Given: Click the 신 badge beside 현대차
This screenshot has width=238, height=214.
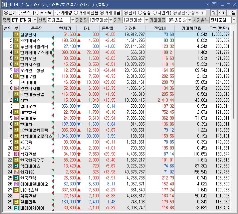Looking at the screenshot, I should (x=16, y=124).
